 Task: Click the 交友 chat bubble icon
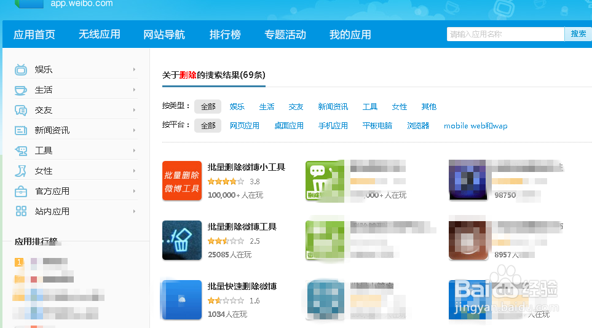pyautogui.click(x=21, y=110)
